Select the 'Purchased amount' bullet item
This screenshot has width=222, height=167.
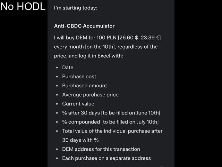pos(85,86)
